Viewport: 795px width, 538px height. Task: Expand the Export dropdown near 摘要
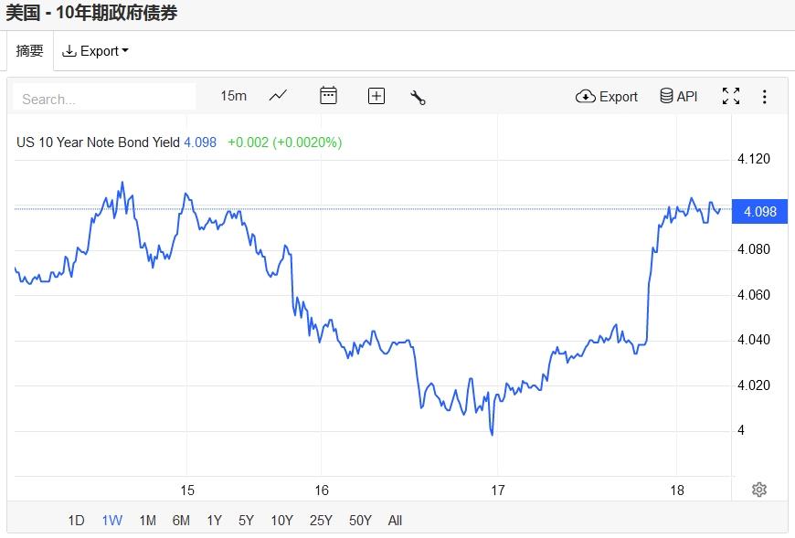tap(95, 51)
